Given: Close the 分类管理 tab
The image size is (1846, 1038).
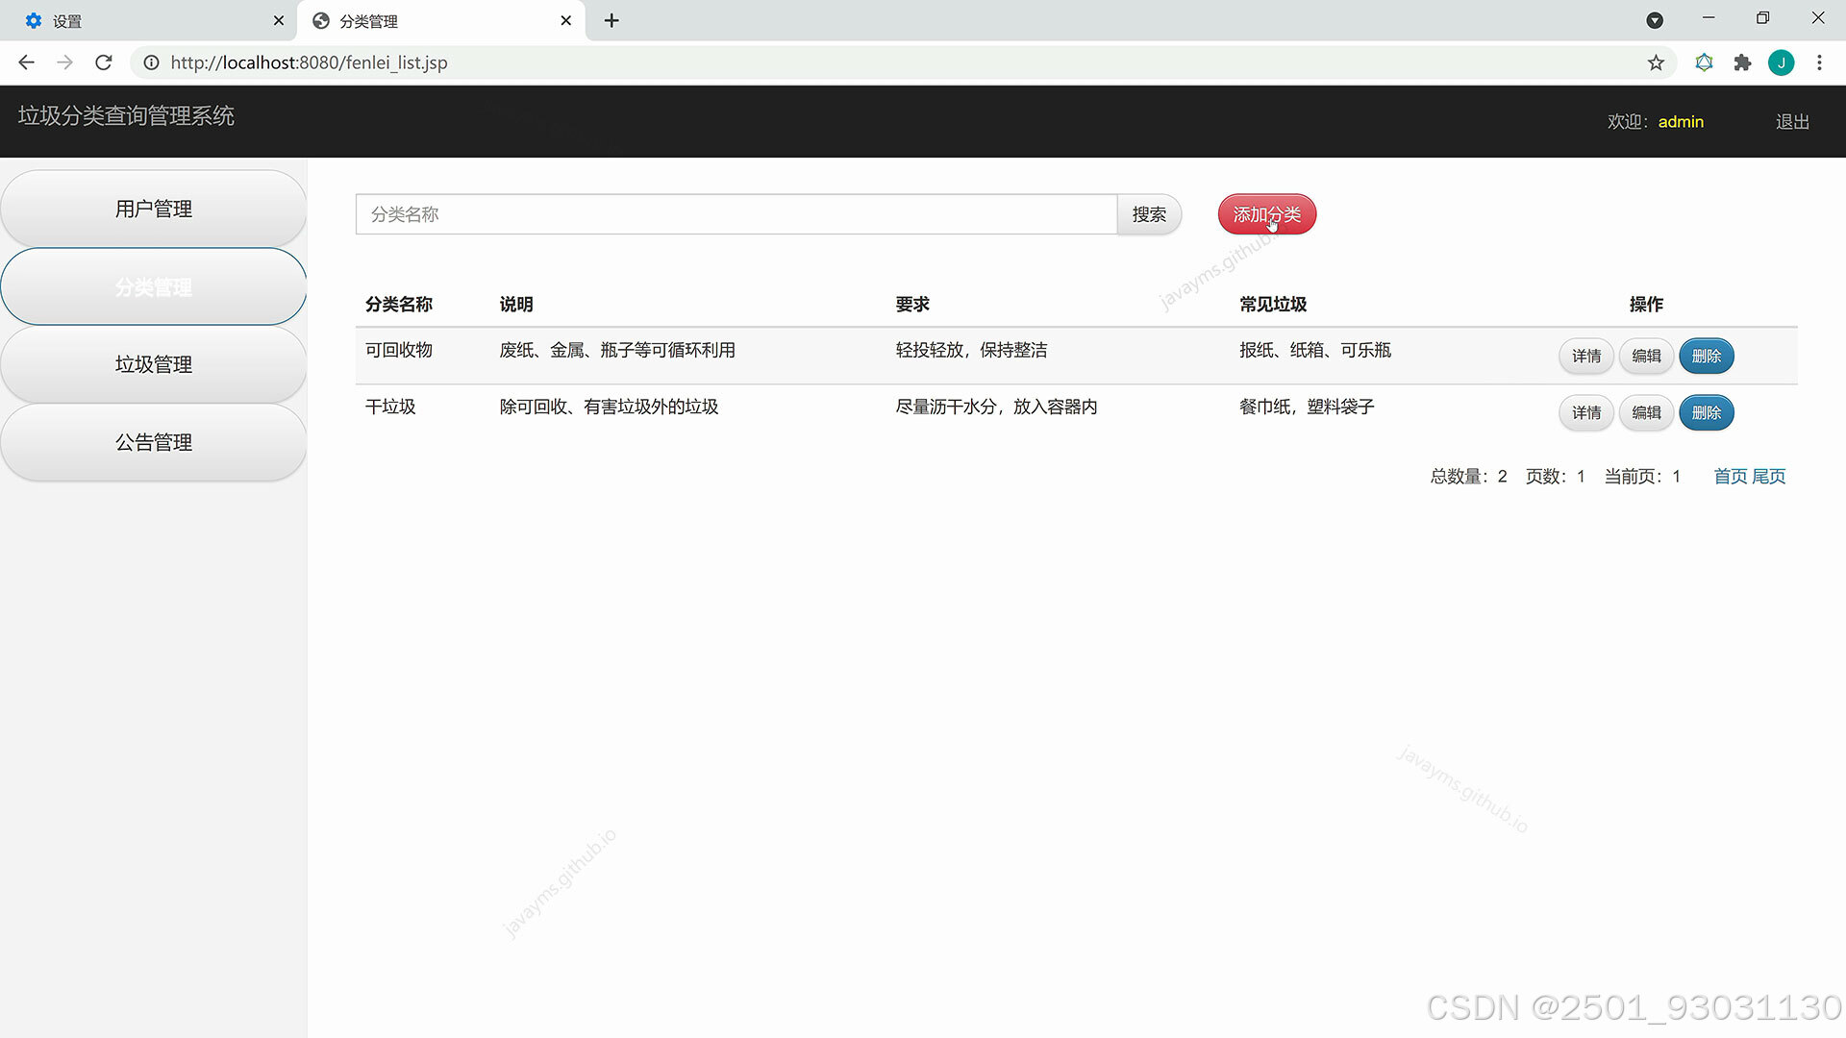Looking at the screenshot, I should tap(566, 20).
